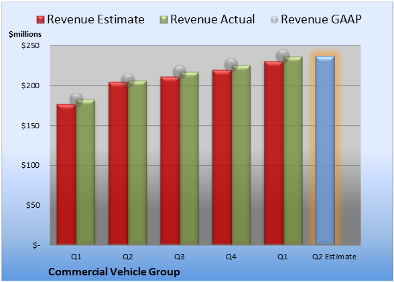Click the green Revenue Actual legend swatch

(x=163, y=20)
